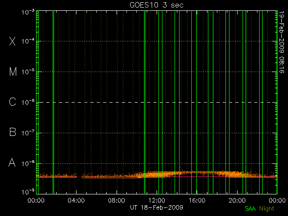Select the M flare class label
The width and height of the screenshot is (288, 216).
pos(13,72)
